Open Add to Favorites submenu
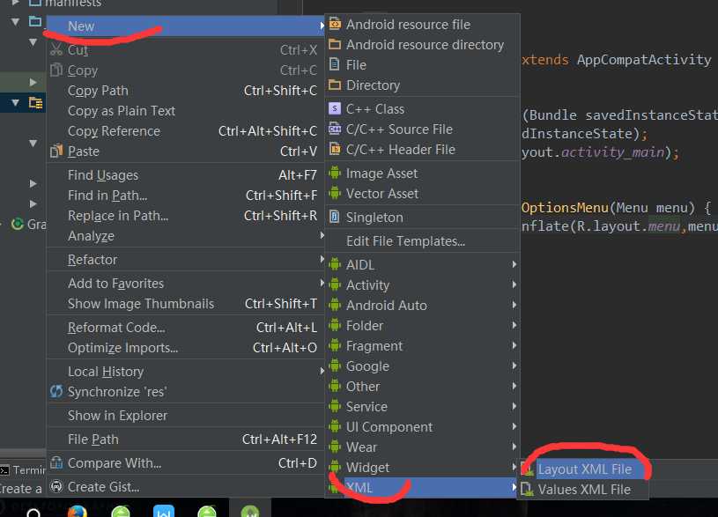The height and width of the screenshot is (517, 718). (x=186, y=284)
